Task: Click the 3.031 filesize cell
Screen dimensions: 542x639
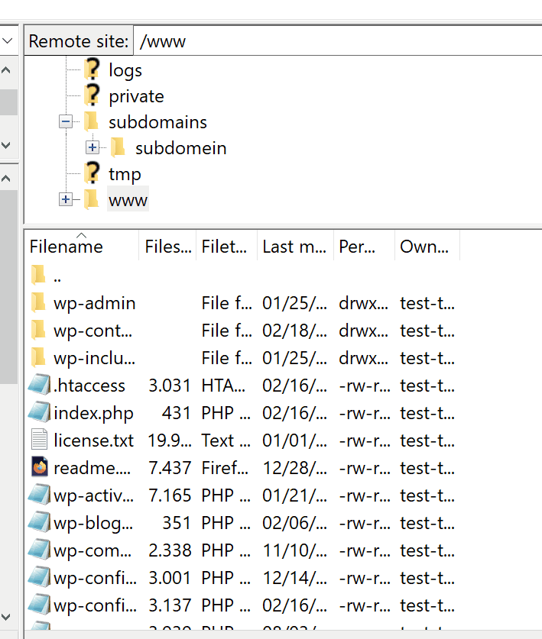Action: click(170, 385)
